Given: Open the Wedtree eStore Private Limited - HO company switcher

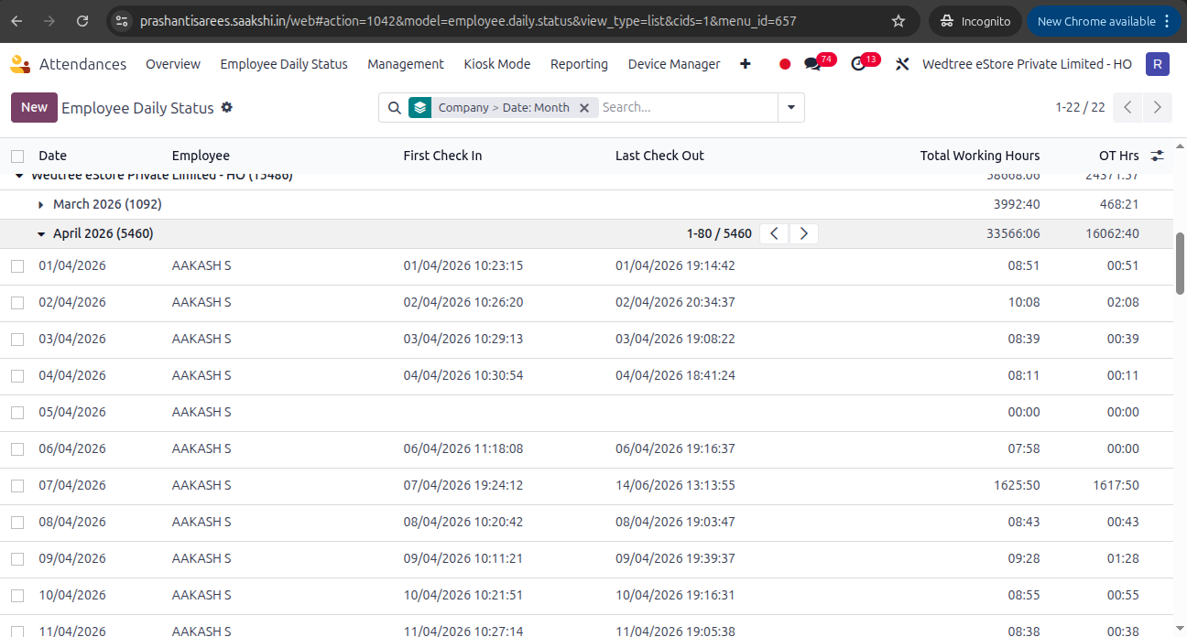Looking at the screenshot, I should (1027, 64).
